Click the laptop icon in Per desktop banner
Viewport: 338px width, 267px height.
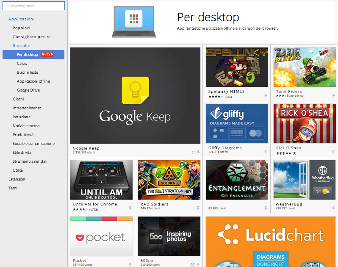coord(134,22)
